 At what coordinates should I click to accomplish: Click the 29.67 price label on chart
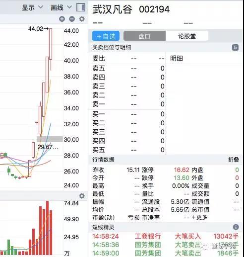point(48,147)
